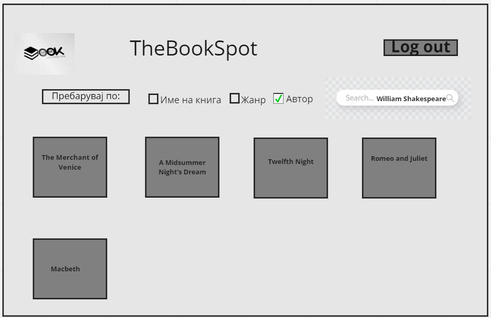Click the Search... placeholder text
Image resolution: width=491 pixels, height=318 pixels.
coord(359,98)
